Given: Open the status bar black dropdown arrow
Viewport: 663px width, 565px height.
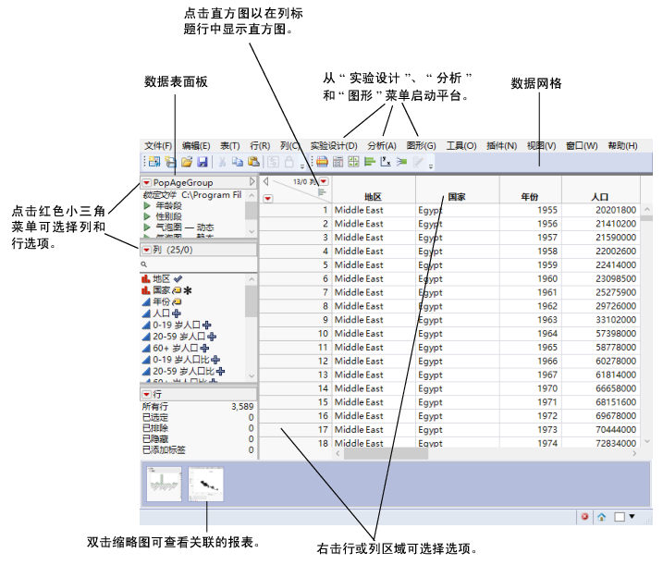Looking at the screenshot, I should 632,516.
